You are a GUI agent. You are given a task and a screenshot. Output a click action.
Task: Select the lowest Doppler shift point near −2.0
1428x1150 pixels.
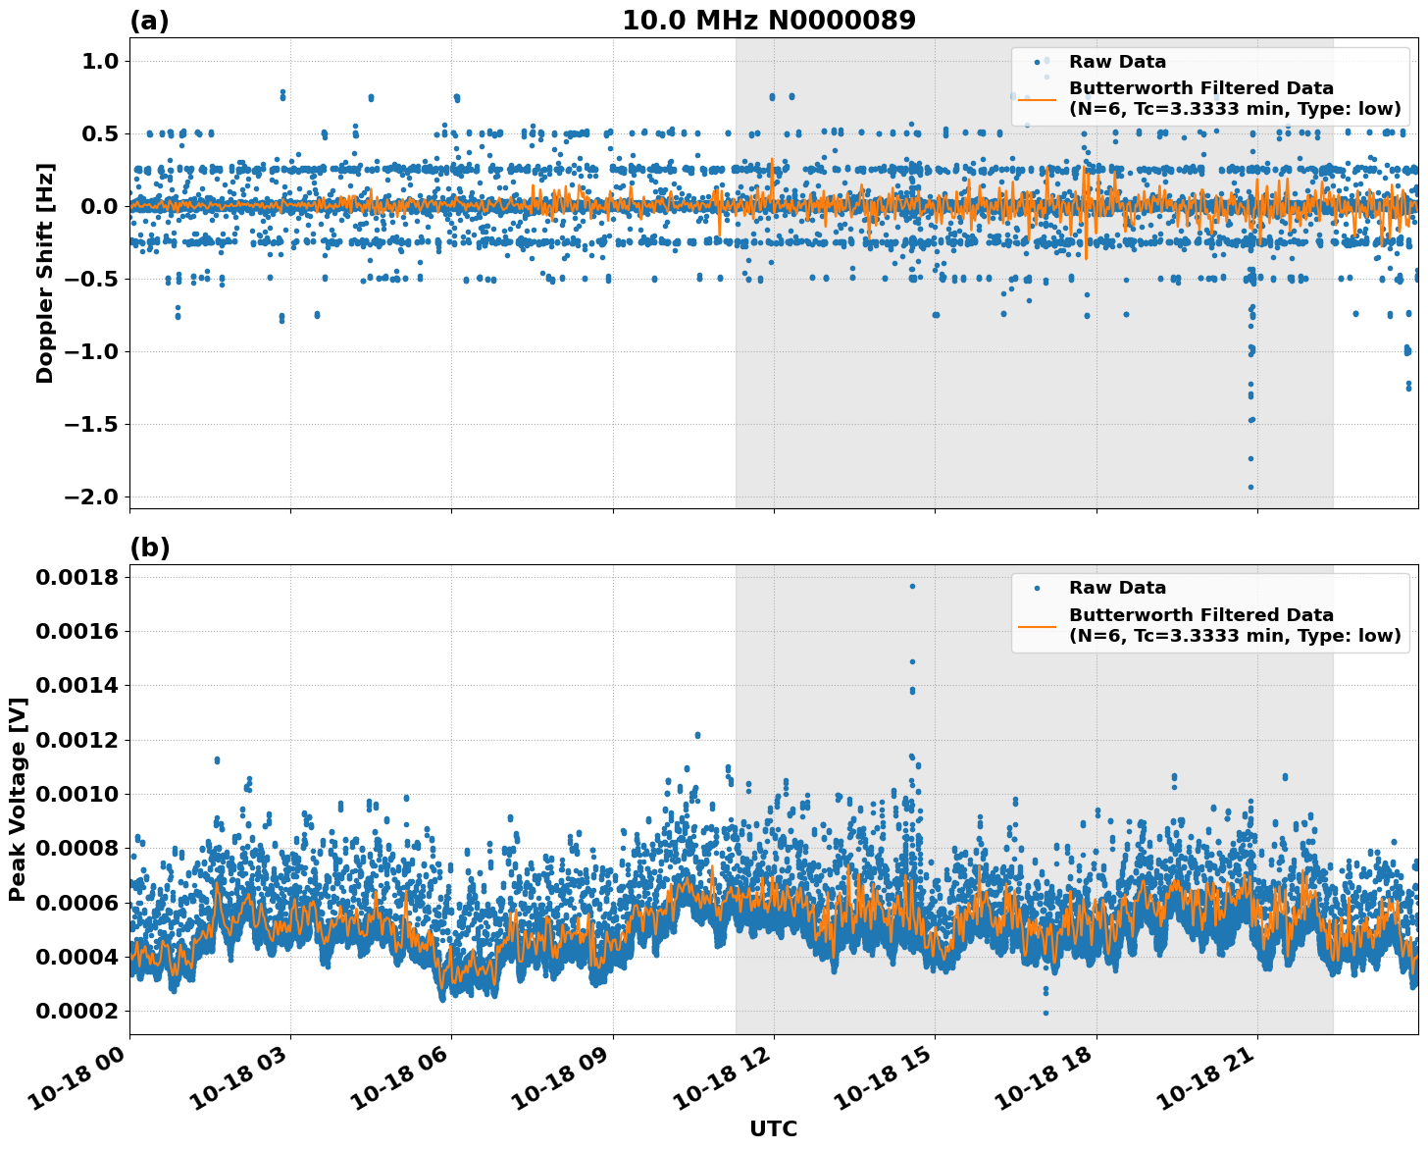point(1250,487)
